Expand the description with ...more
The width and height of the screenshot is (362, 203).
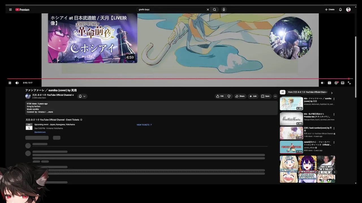50,112
